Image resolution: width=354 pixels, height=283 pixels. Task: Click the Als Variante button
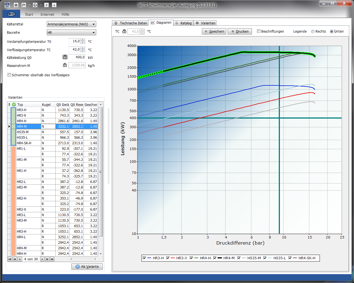(87, 267)
